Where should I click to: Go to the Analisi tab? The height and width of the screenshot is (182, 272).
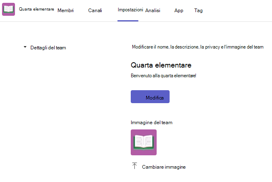(x=153, y=11)
